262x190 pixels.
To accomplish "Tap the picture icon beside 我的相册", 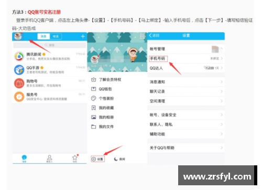I will point(94,117).
